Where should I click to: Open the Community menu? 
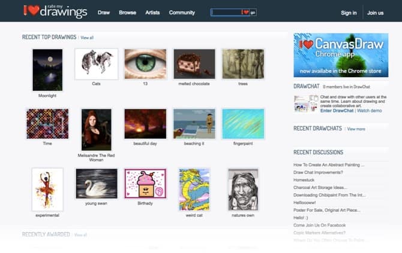coord(182,13)
